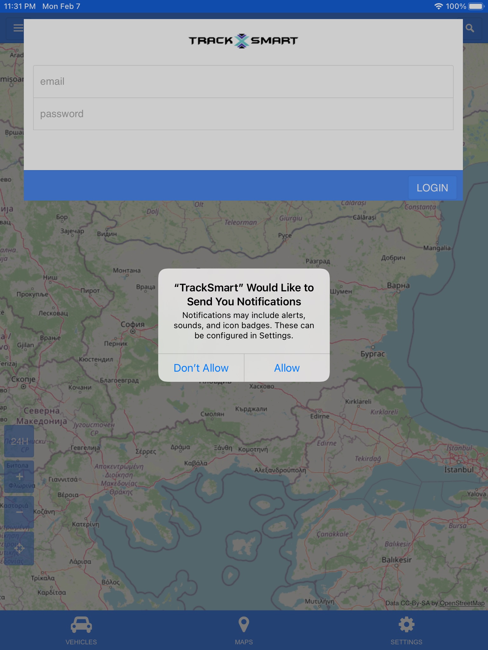Tap the battery indicator icon
488x650 pixels.
476,6
